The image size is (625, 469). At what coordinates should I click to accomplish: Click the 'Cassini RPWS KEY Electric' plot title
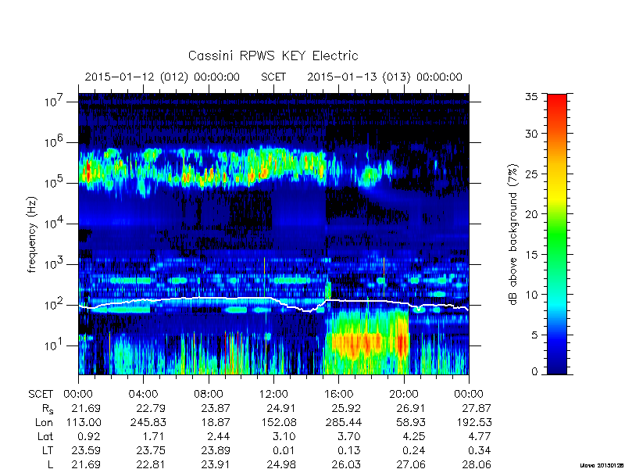point(273,55)
